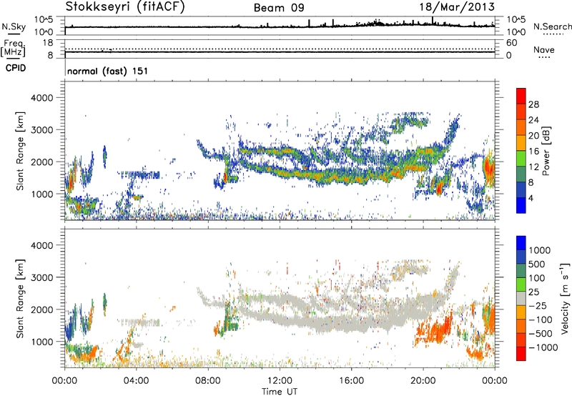Click the dark blue Velocity colorbar segment
The height and width of the screenshot is (396, 572).
tap(521, 257)
